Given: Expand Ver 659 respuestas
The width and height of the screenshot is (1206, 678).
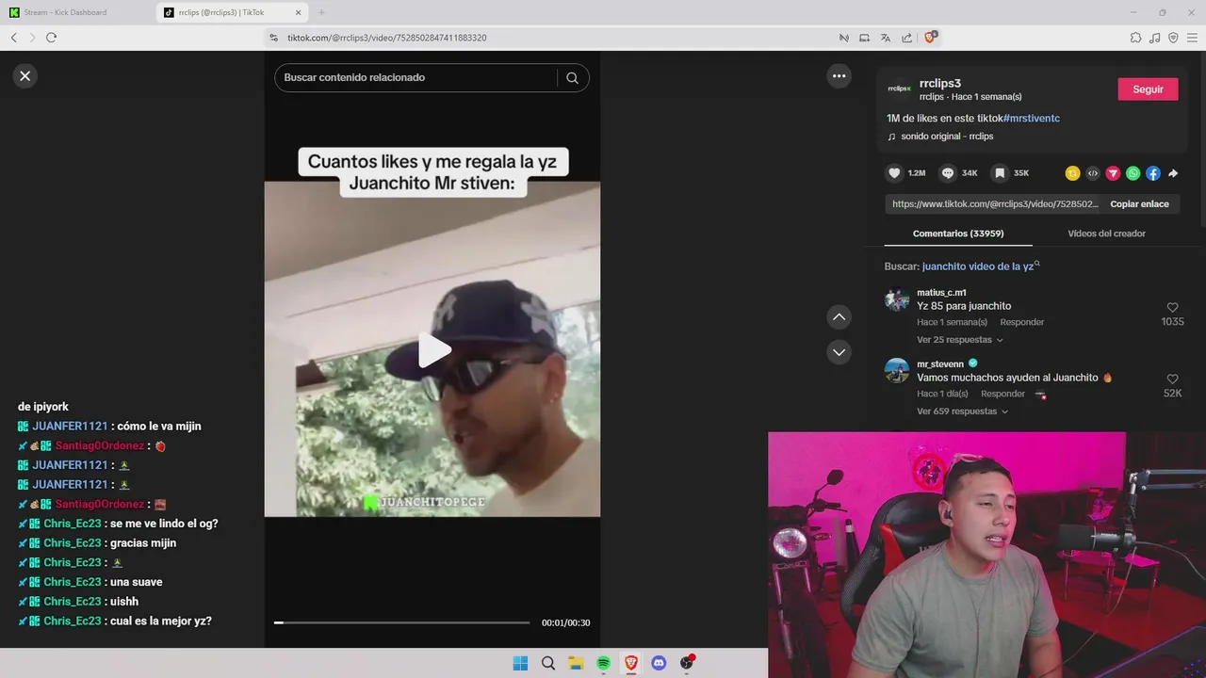Looking at the screenshot, I should pyautogui.click(x=962, y=412).
